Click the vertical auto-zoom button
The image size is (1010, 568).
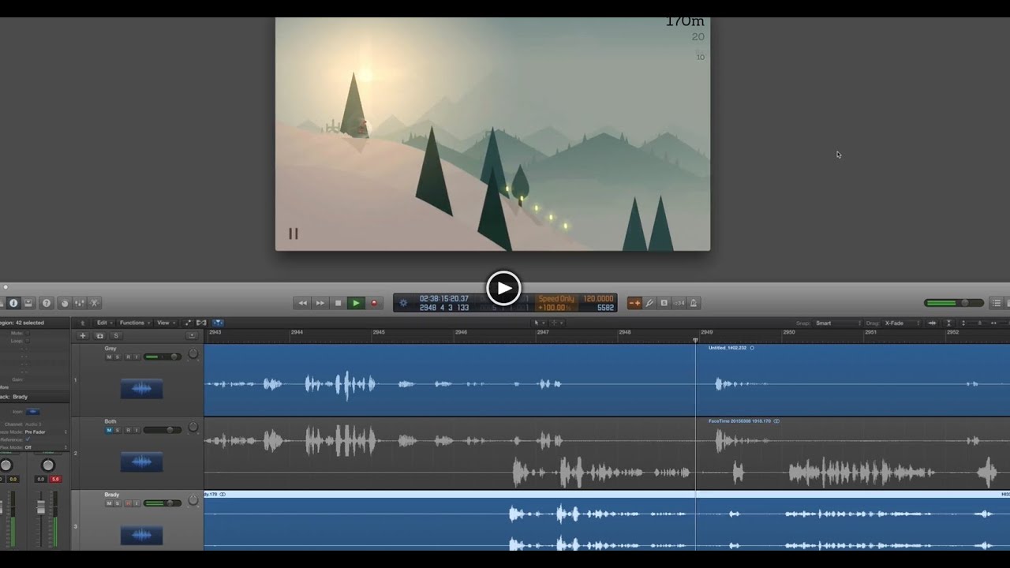click(x=949, y=323)
